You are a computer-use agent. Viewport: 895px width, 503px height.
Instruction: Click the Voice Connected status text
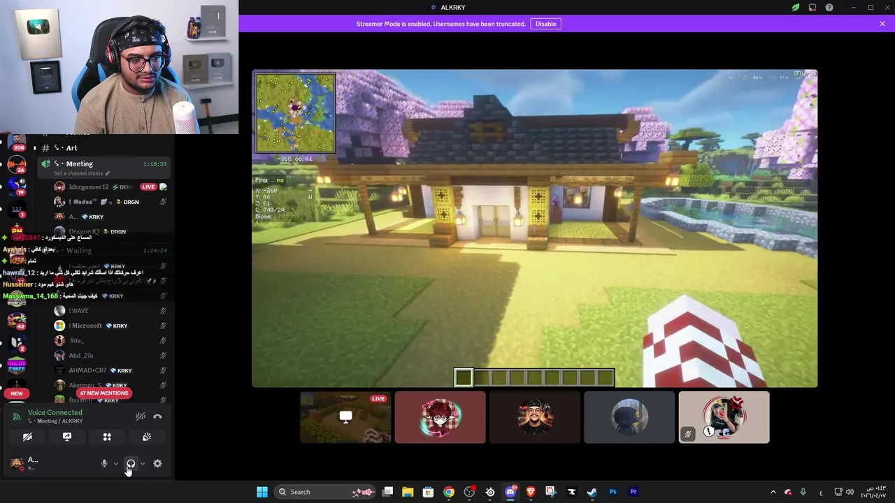pos(55,412)
